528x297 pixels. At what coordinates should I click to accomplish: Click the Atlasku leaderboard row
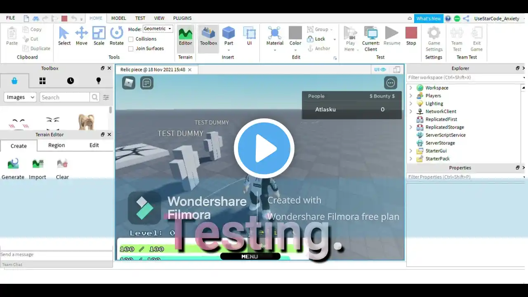(352, 110)
